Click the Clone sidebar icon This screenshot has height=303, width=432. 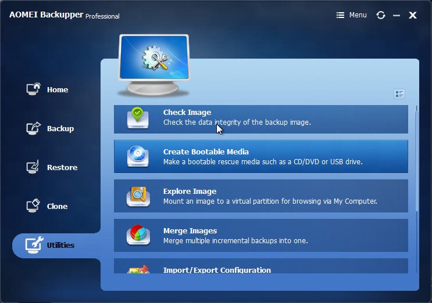click(x=33, y=205)
